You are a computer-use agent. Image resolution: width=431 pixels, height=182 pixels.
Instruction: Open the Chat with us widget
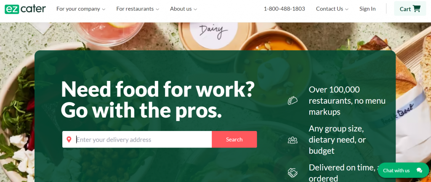click(x=403, y=170)
